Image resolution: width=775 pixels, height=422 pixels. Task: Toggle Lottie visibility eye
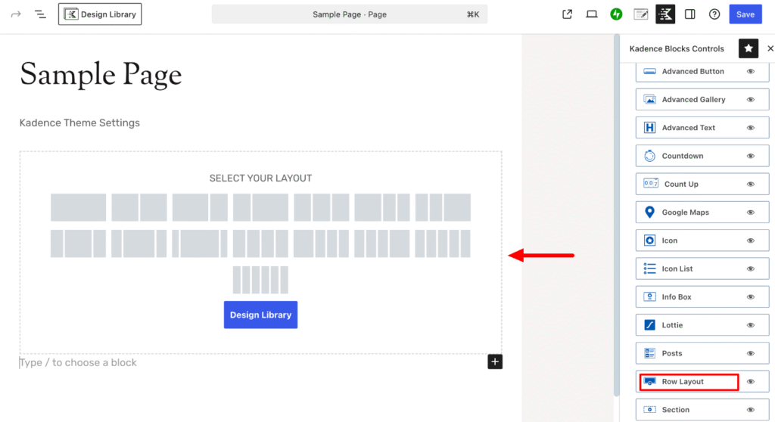751,324
